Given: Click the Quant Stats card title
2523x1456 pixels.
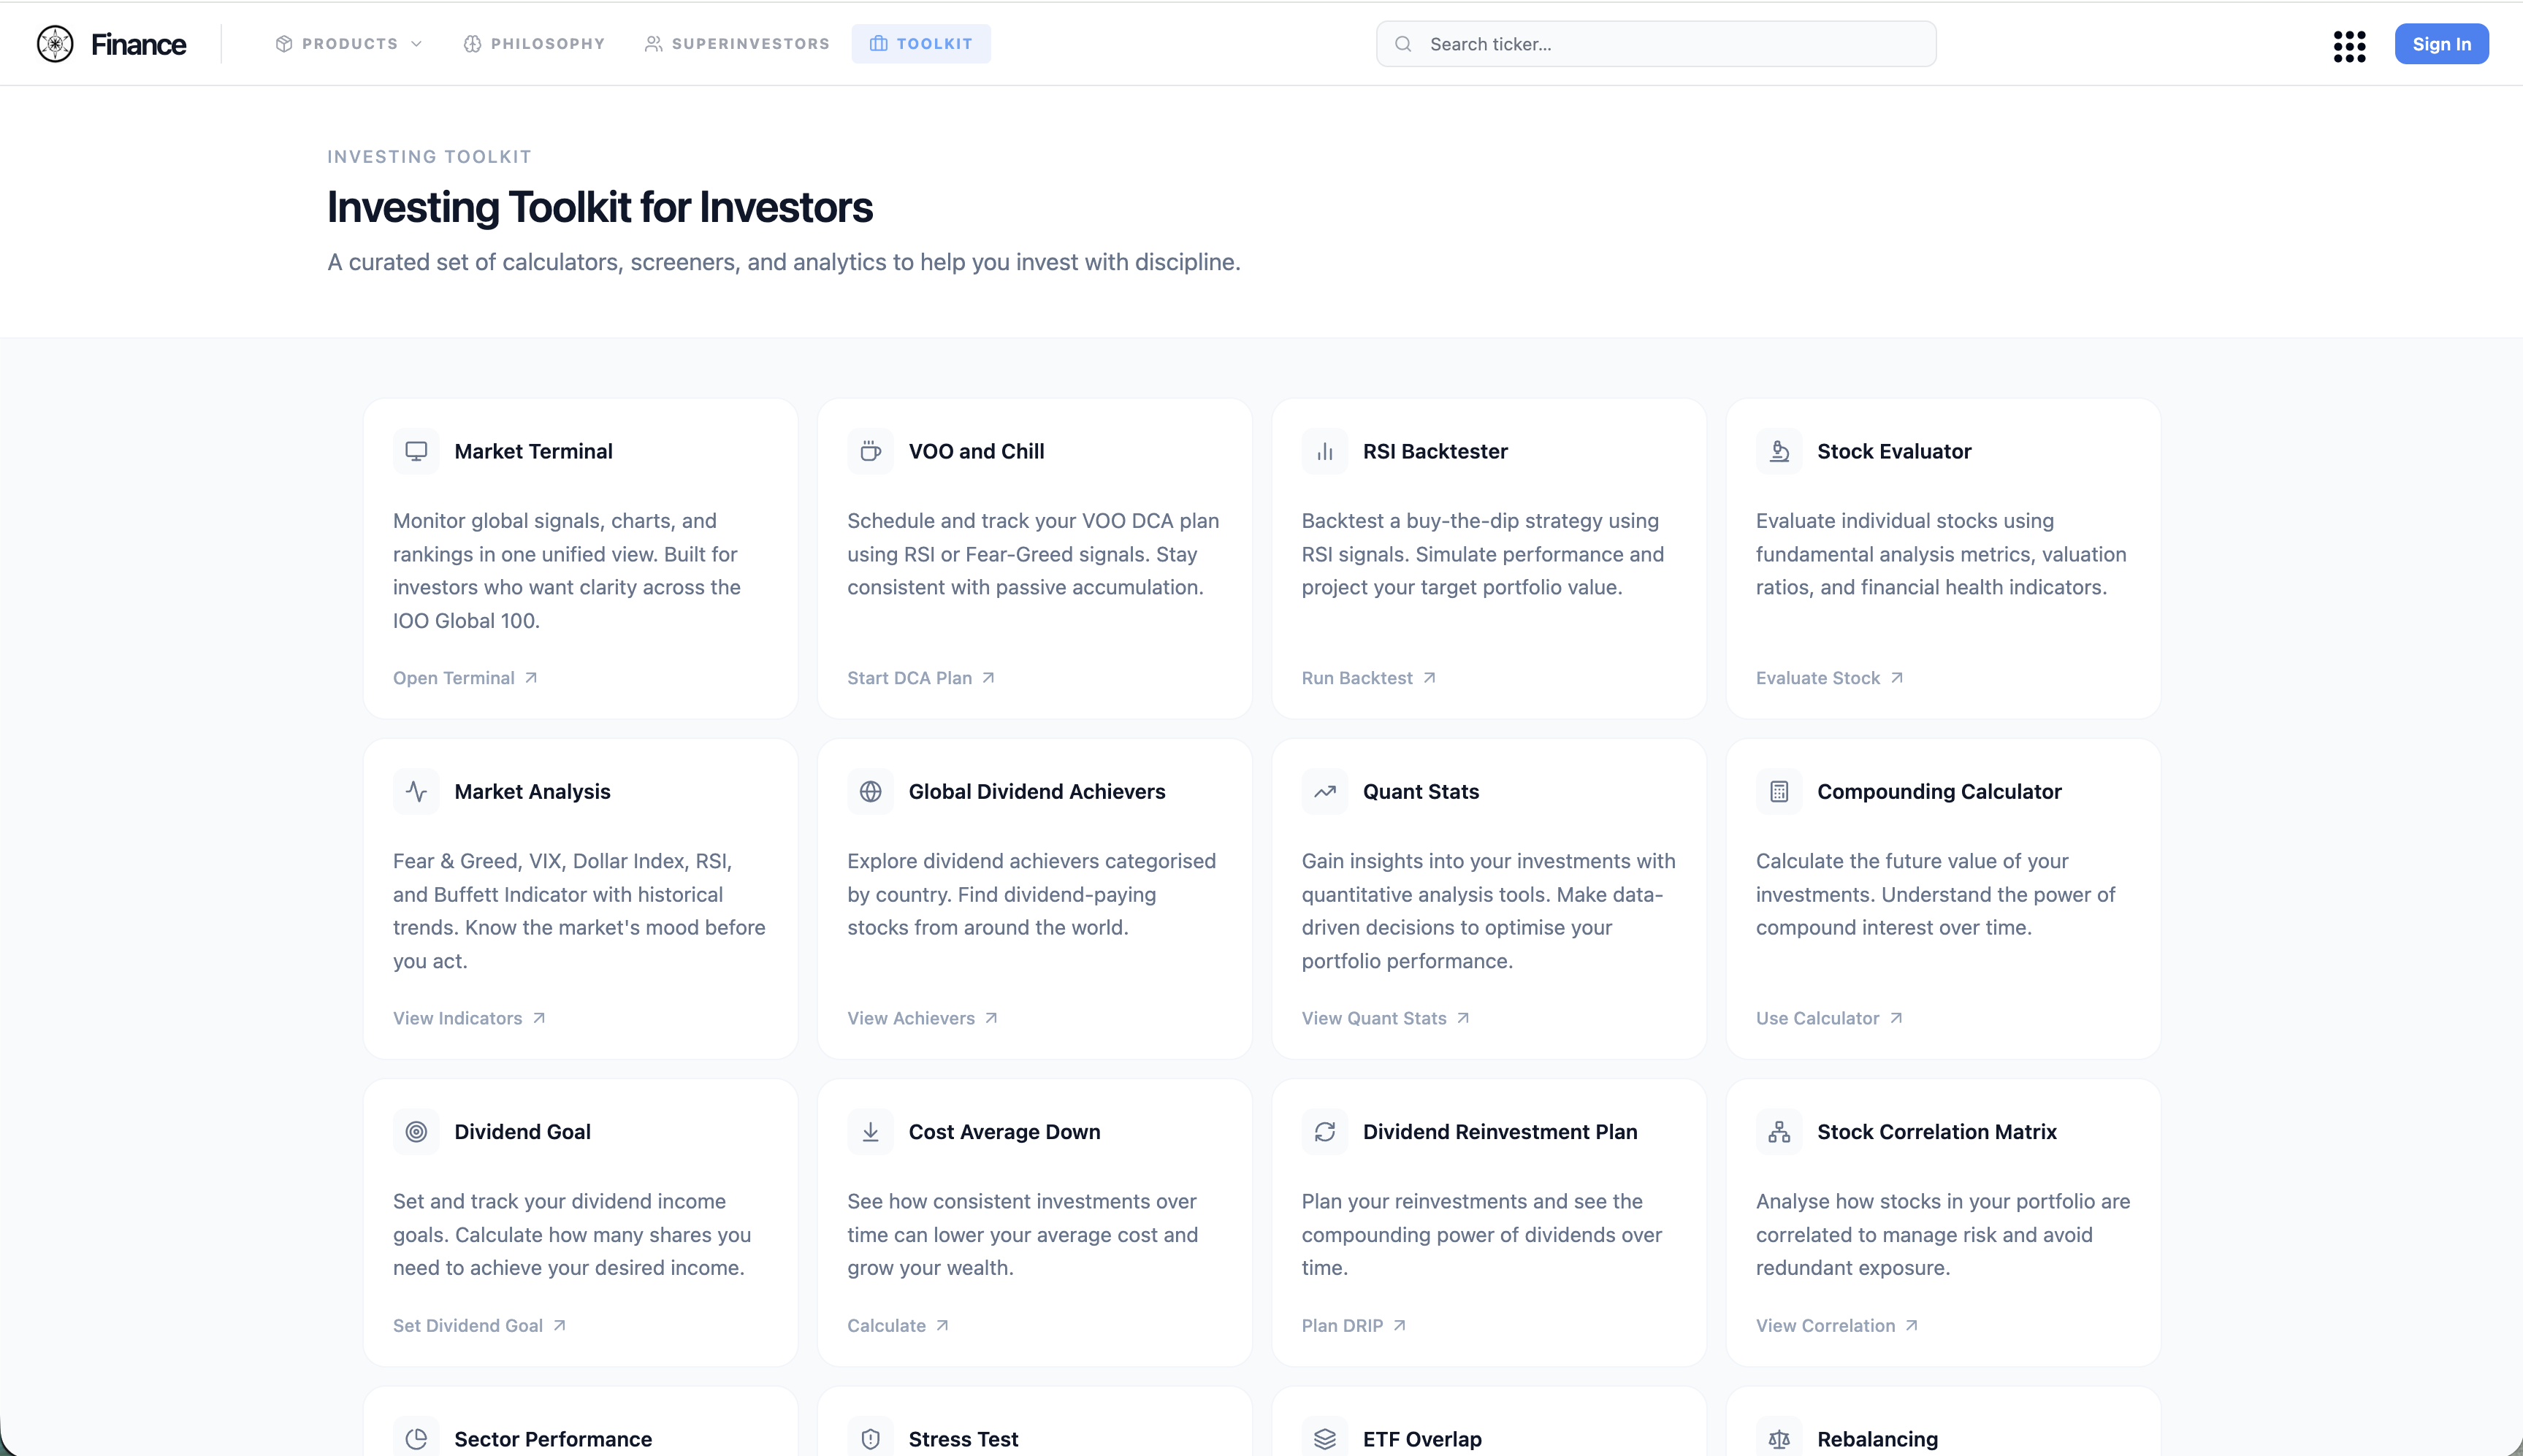Looking at the screenshot, I should pos(1421,791).
